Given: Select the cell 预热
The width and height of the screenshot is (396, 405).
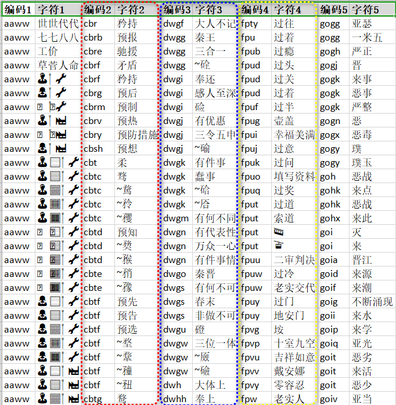Looking at the screenshot, I should [136, 121].
